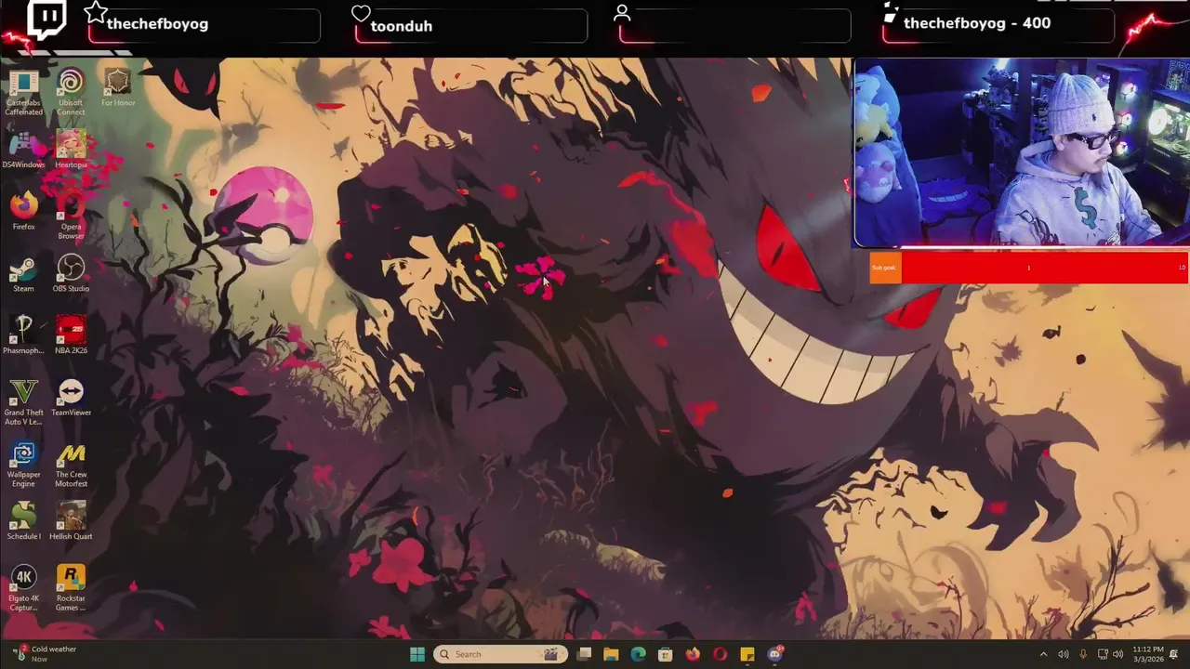Open the Cold weather widget

click(x=45, y=654)
